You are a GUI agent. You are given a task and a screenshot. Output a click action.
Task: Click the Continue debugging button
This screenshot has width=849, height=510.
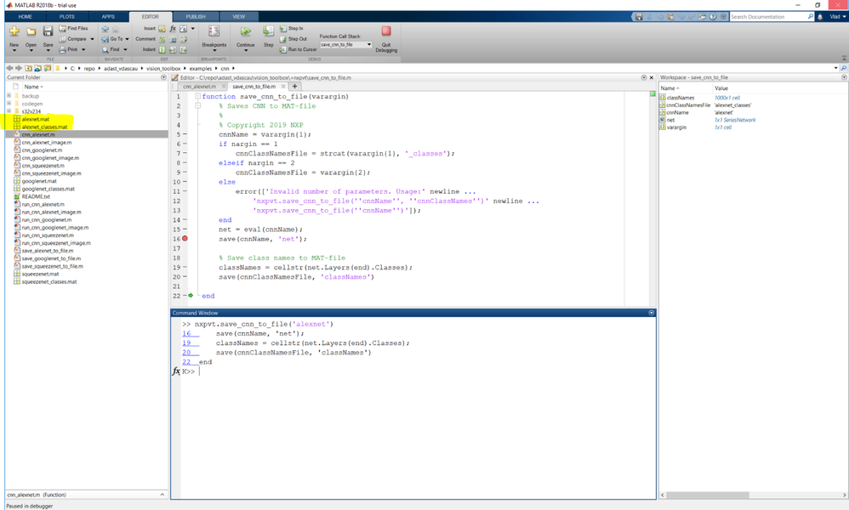245,38
